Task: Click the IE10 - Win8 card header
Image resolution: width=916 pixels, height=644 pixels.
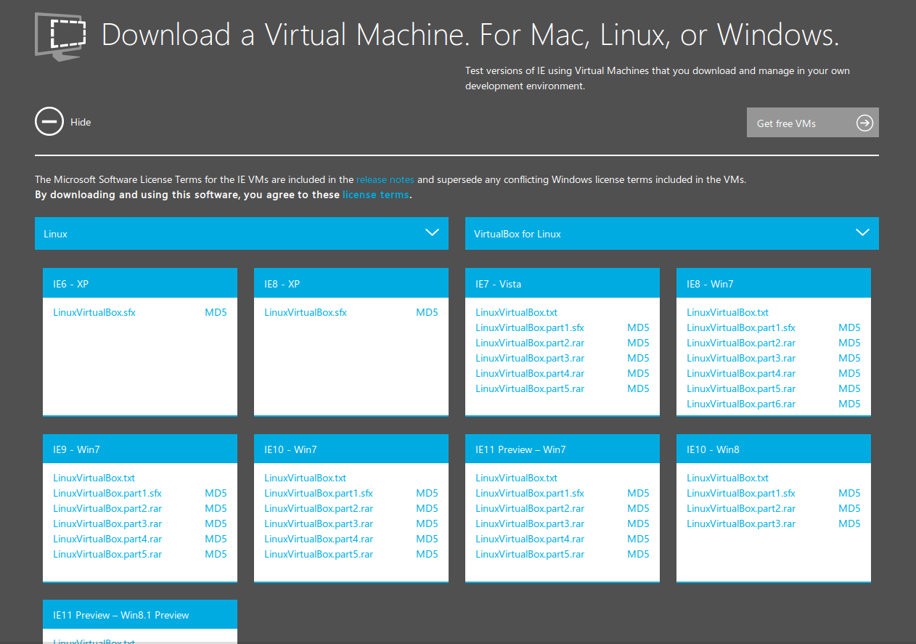Action: pos(774,449)
